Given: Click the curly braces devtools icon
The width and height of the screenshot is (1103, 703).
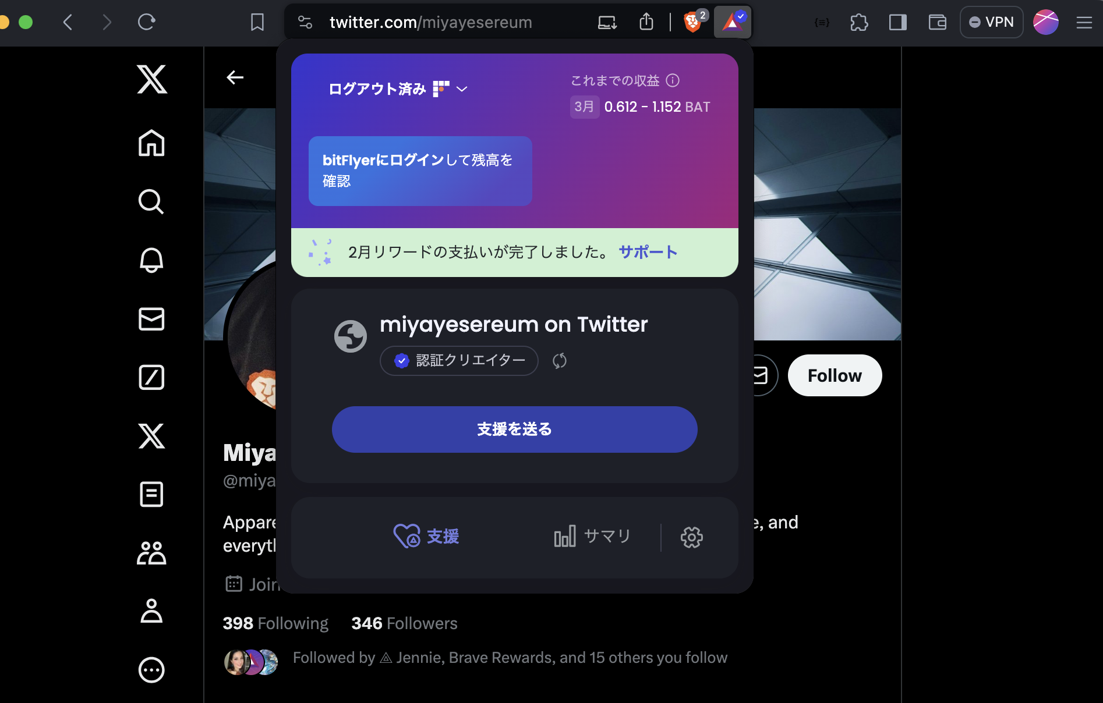Looking at the screenshot, I should tap(822, 23).
